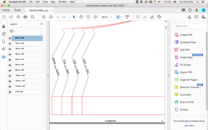The width and height of the screenshot is (208, 130).
Task: Hide the 70cm / 28" layer
Action: 10,44
